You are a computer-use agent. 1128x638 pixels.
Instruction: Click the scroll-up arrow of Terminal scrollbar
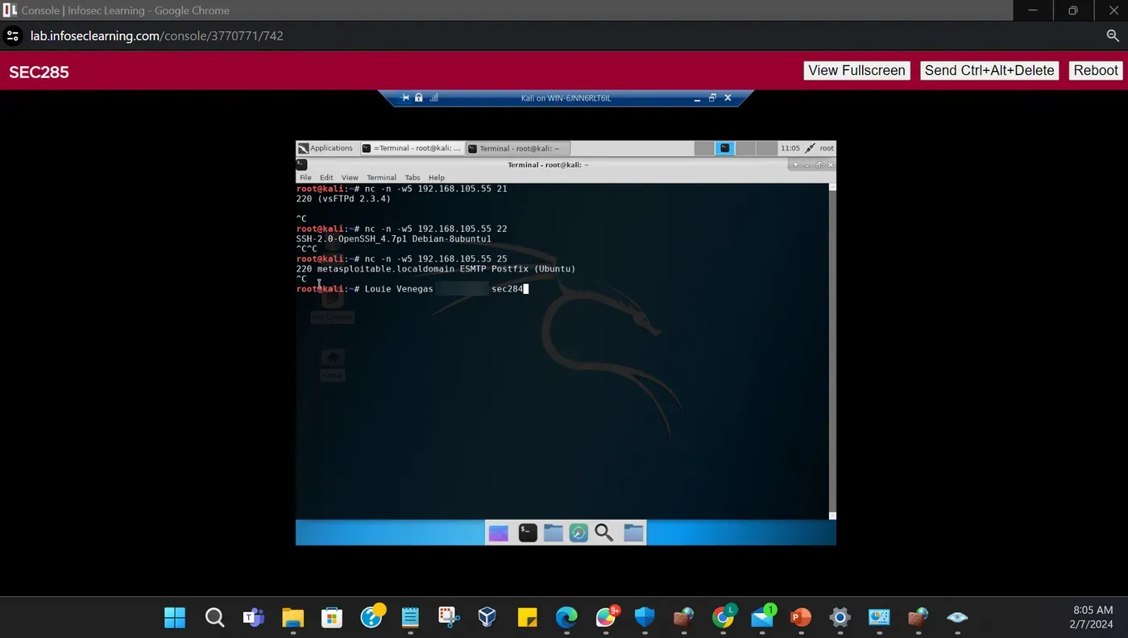click(x=832, y=187)
